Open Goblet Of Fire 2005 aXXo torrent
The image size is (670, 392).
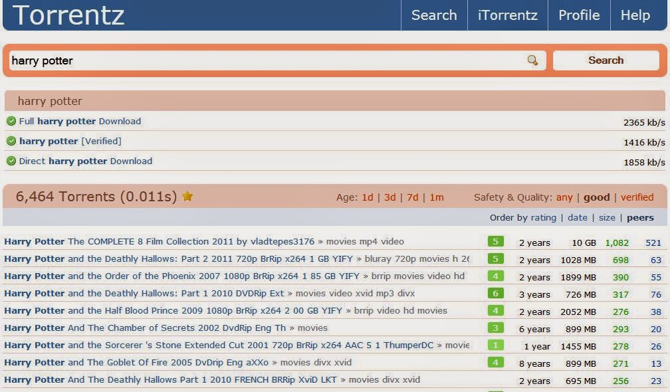point(136,363)
